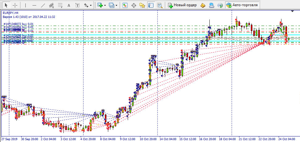Toggle the Market Watch window
Screen dimensions: 300x142
(x=125, y=5)
